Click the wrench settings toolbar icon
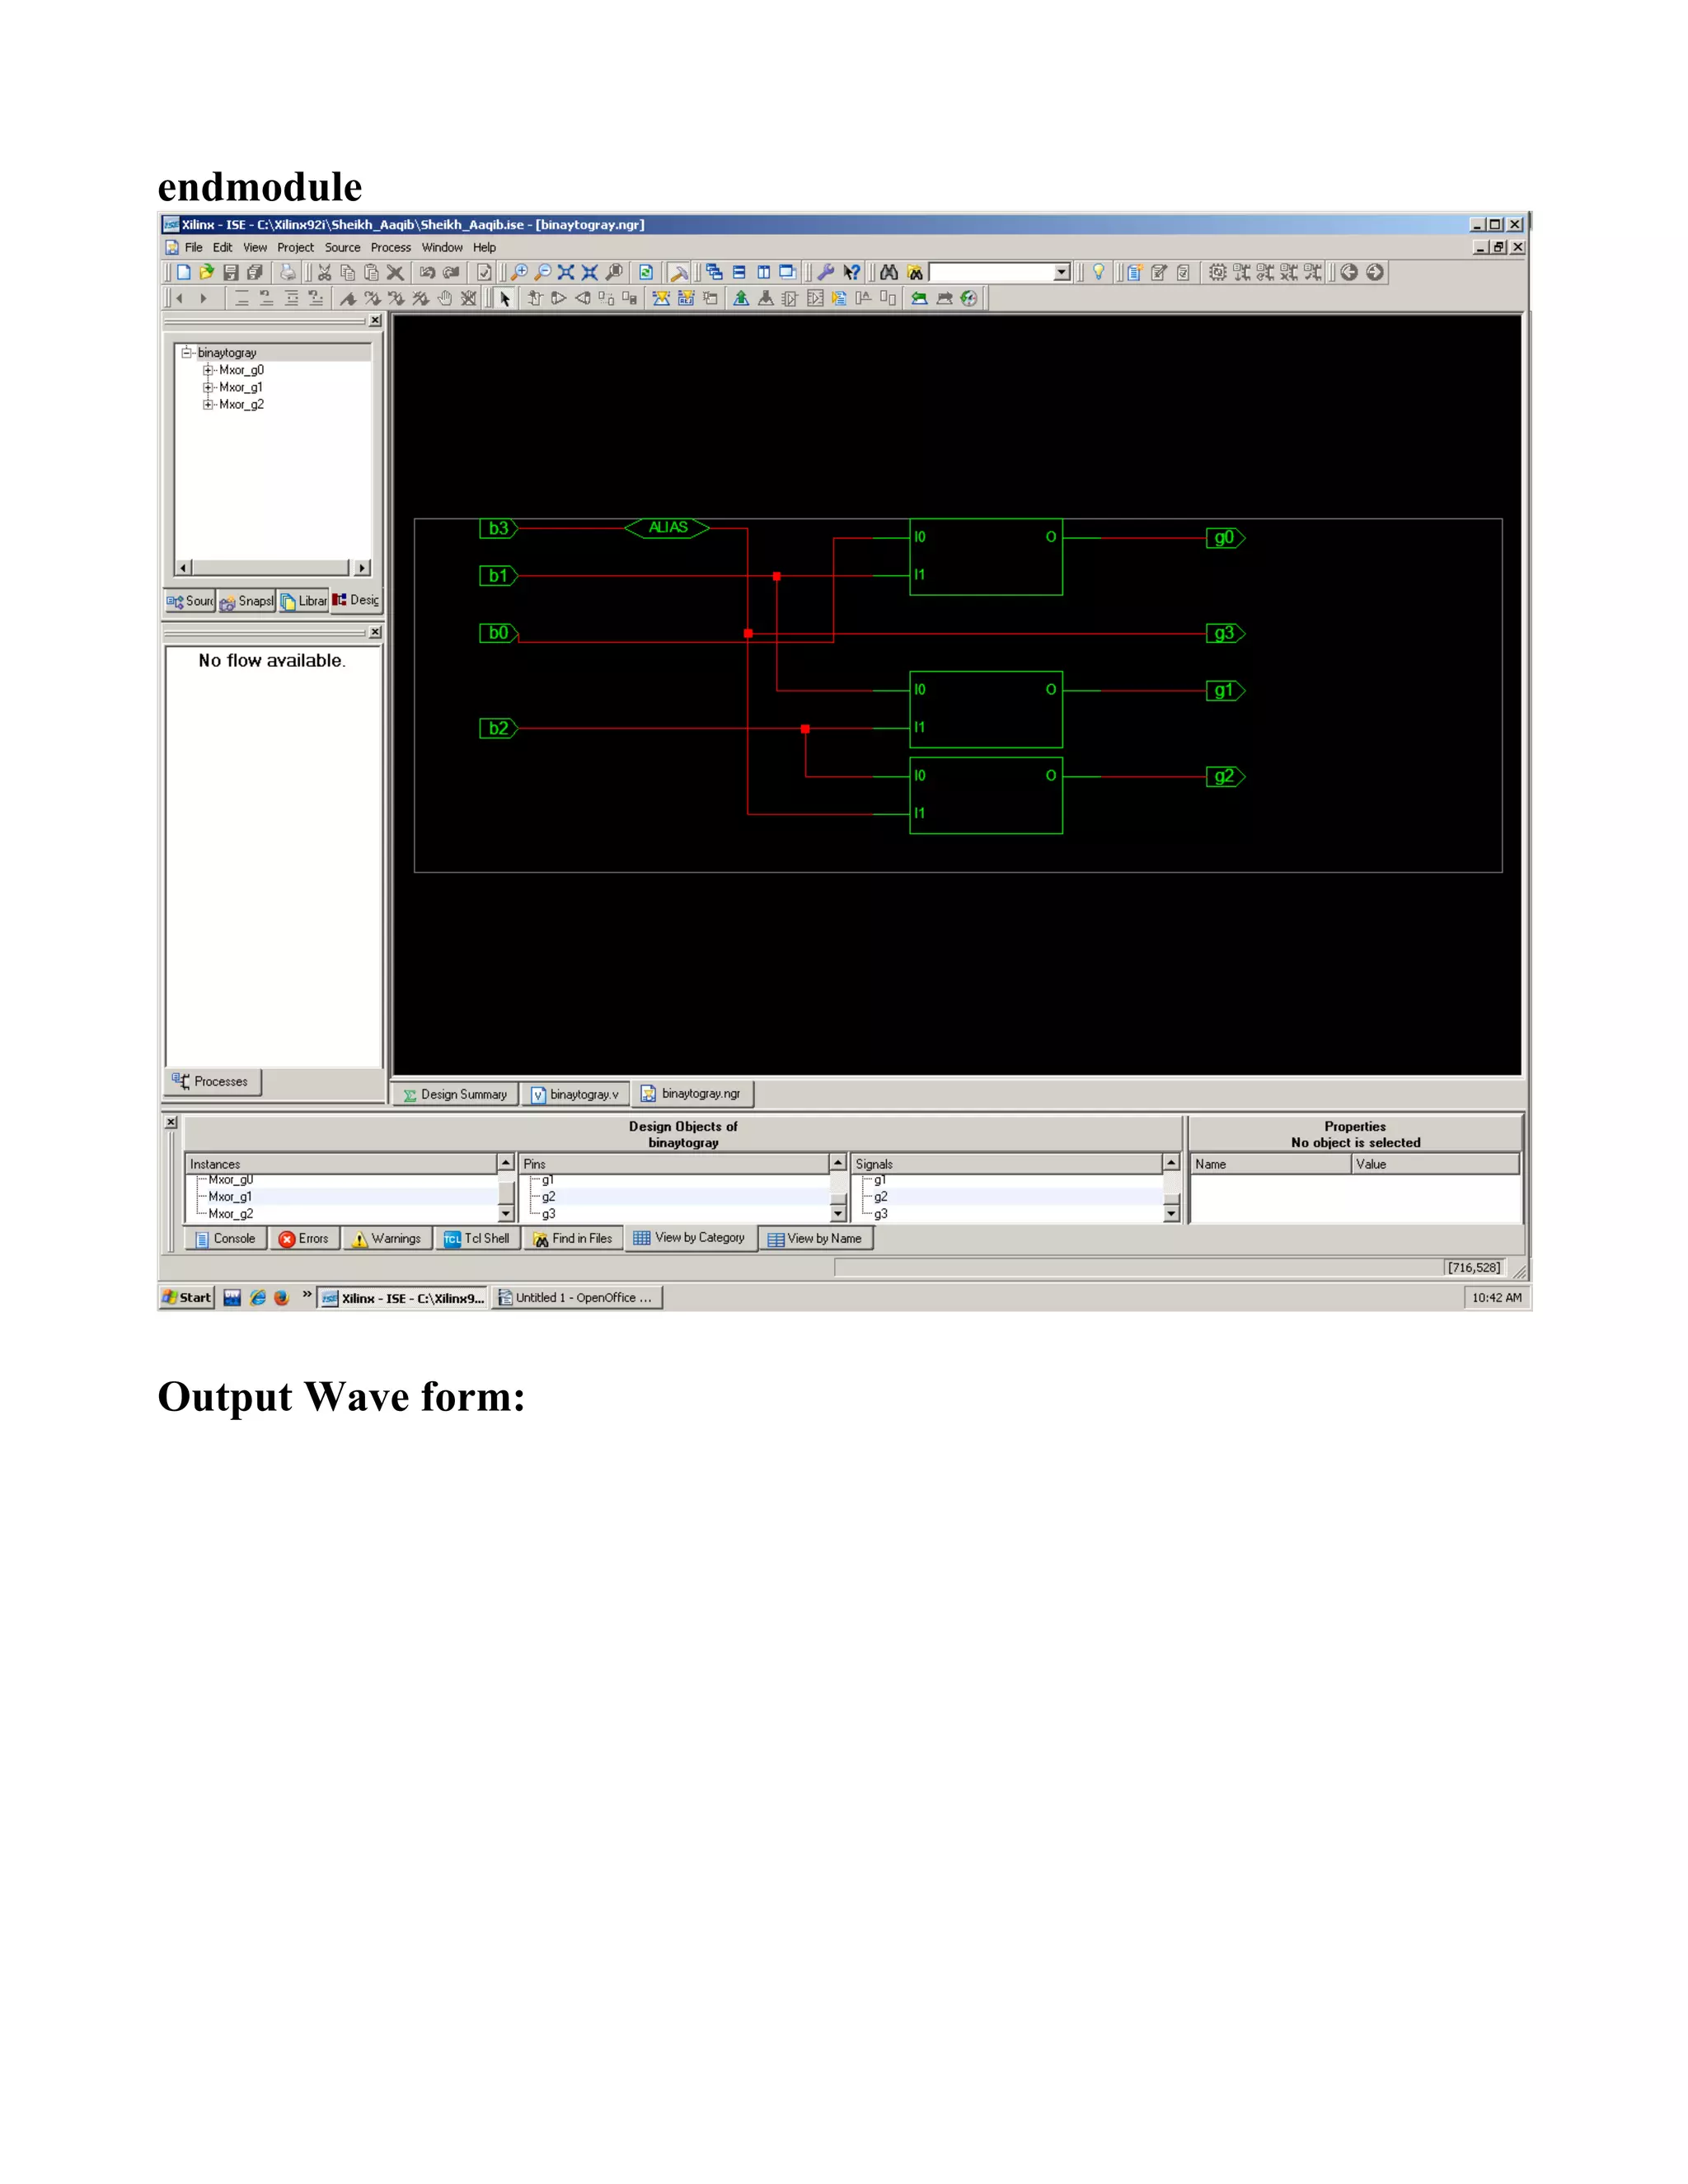Screen dimensions: 1688x2184 (x=826, y=272)
